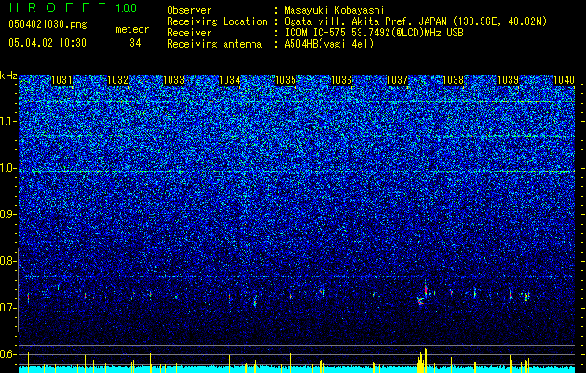
Task: Click the 1039 time marker
Action: point(509,80)
